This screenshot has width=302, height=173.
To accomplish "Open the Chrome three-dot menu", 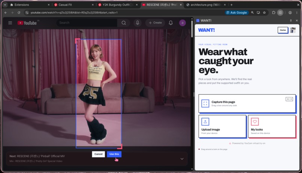I will click(x=297, y=13).
